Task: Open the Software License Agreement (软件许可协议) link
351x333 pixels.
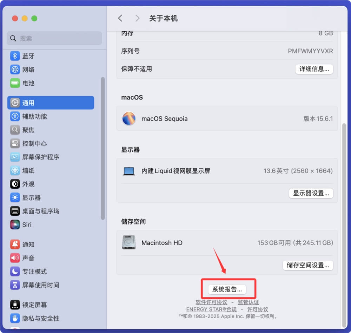Action: pyautogui.click(x=211, y=302)
